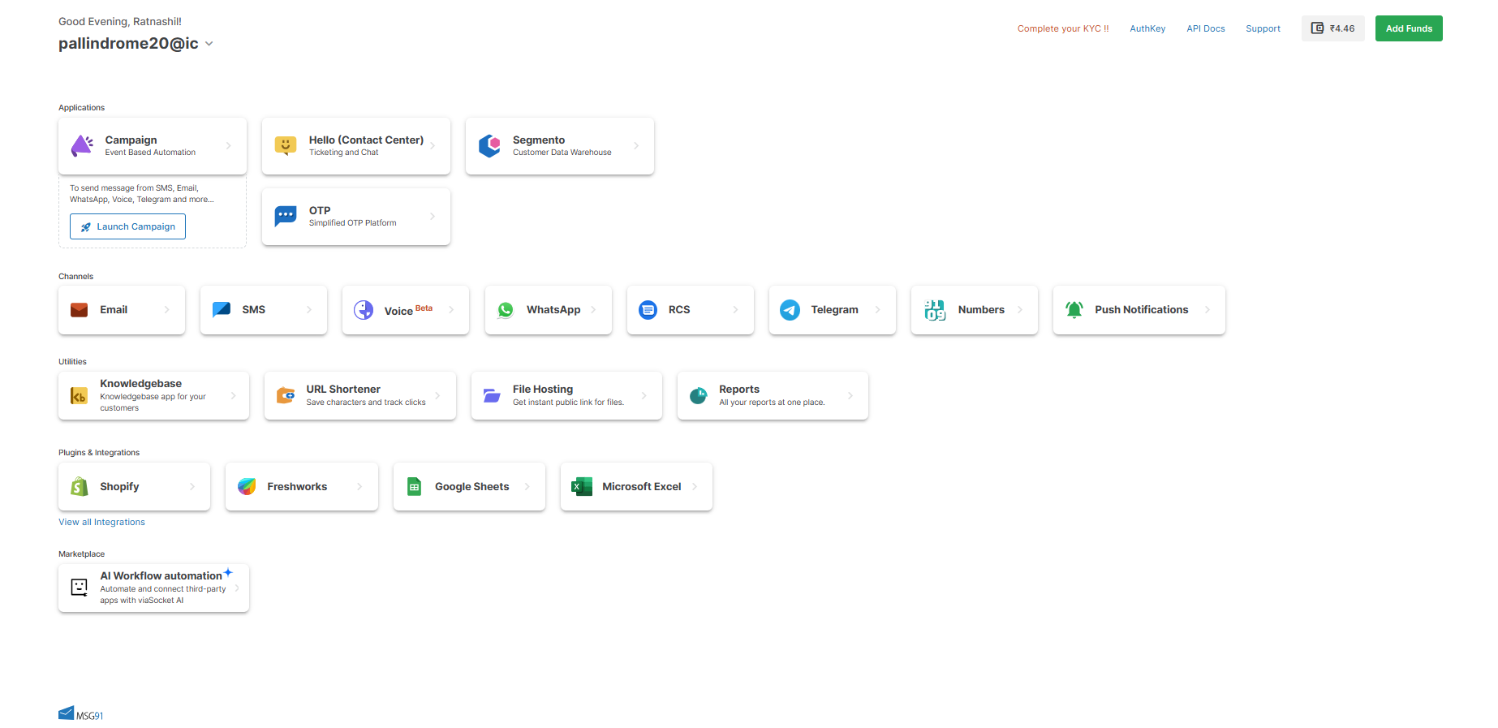This screenshot has width=1498, height=728.
Task: Click the Campaign megaphone icon
Action: point(82,146)
